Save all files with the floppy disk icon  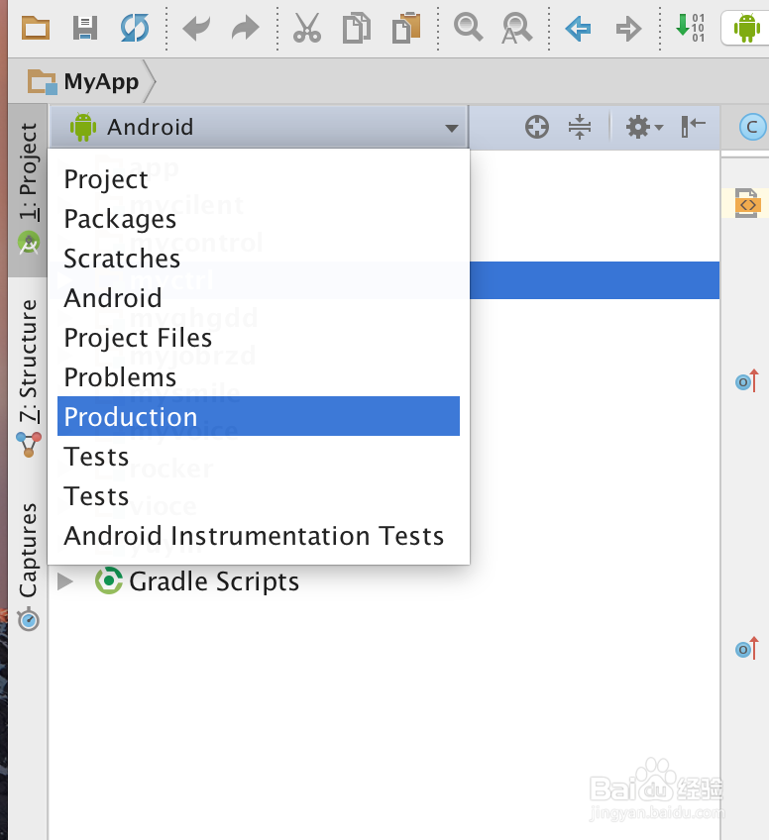[85, 28]
